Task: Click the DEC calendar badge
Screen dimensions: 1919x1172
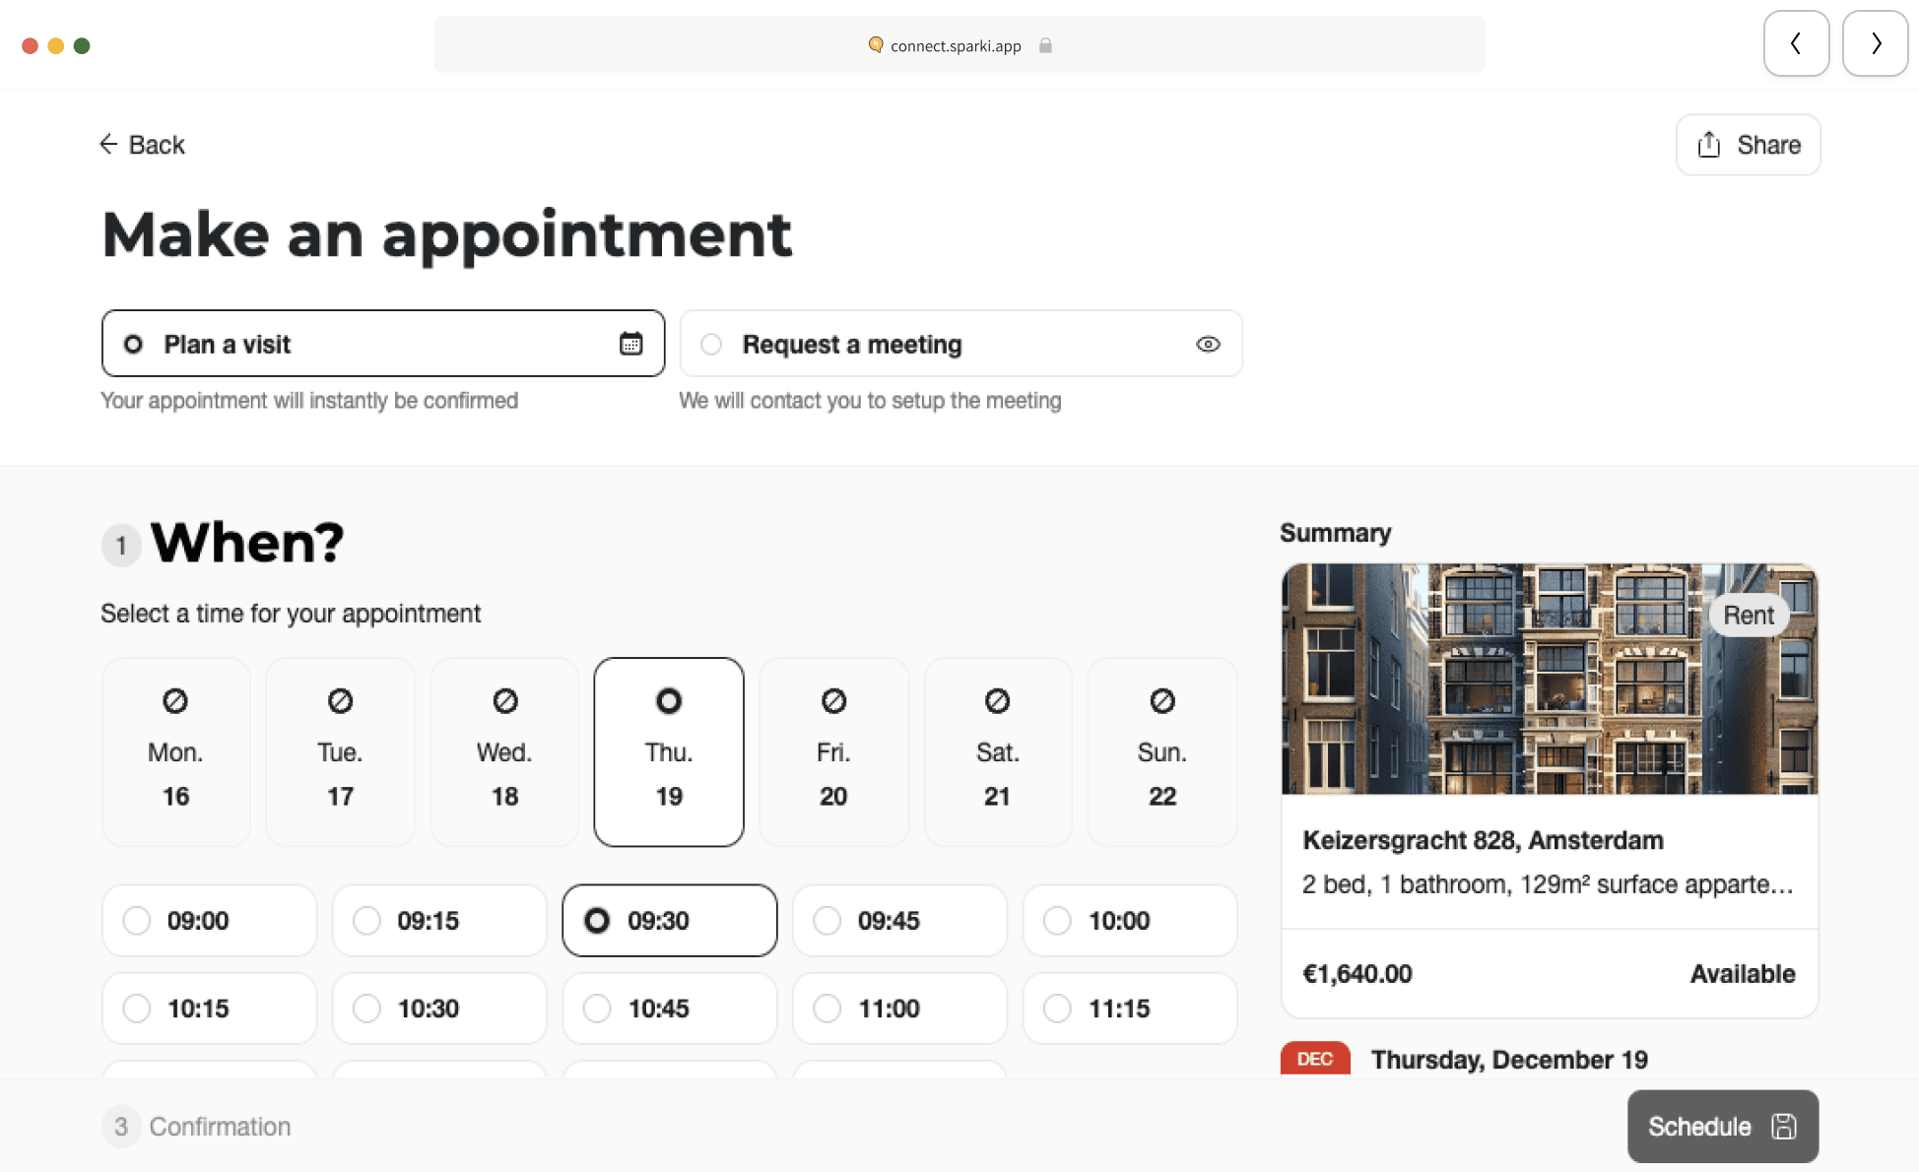Action: tap(1315, 1059)
